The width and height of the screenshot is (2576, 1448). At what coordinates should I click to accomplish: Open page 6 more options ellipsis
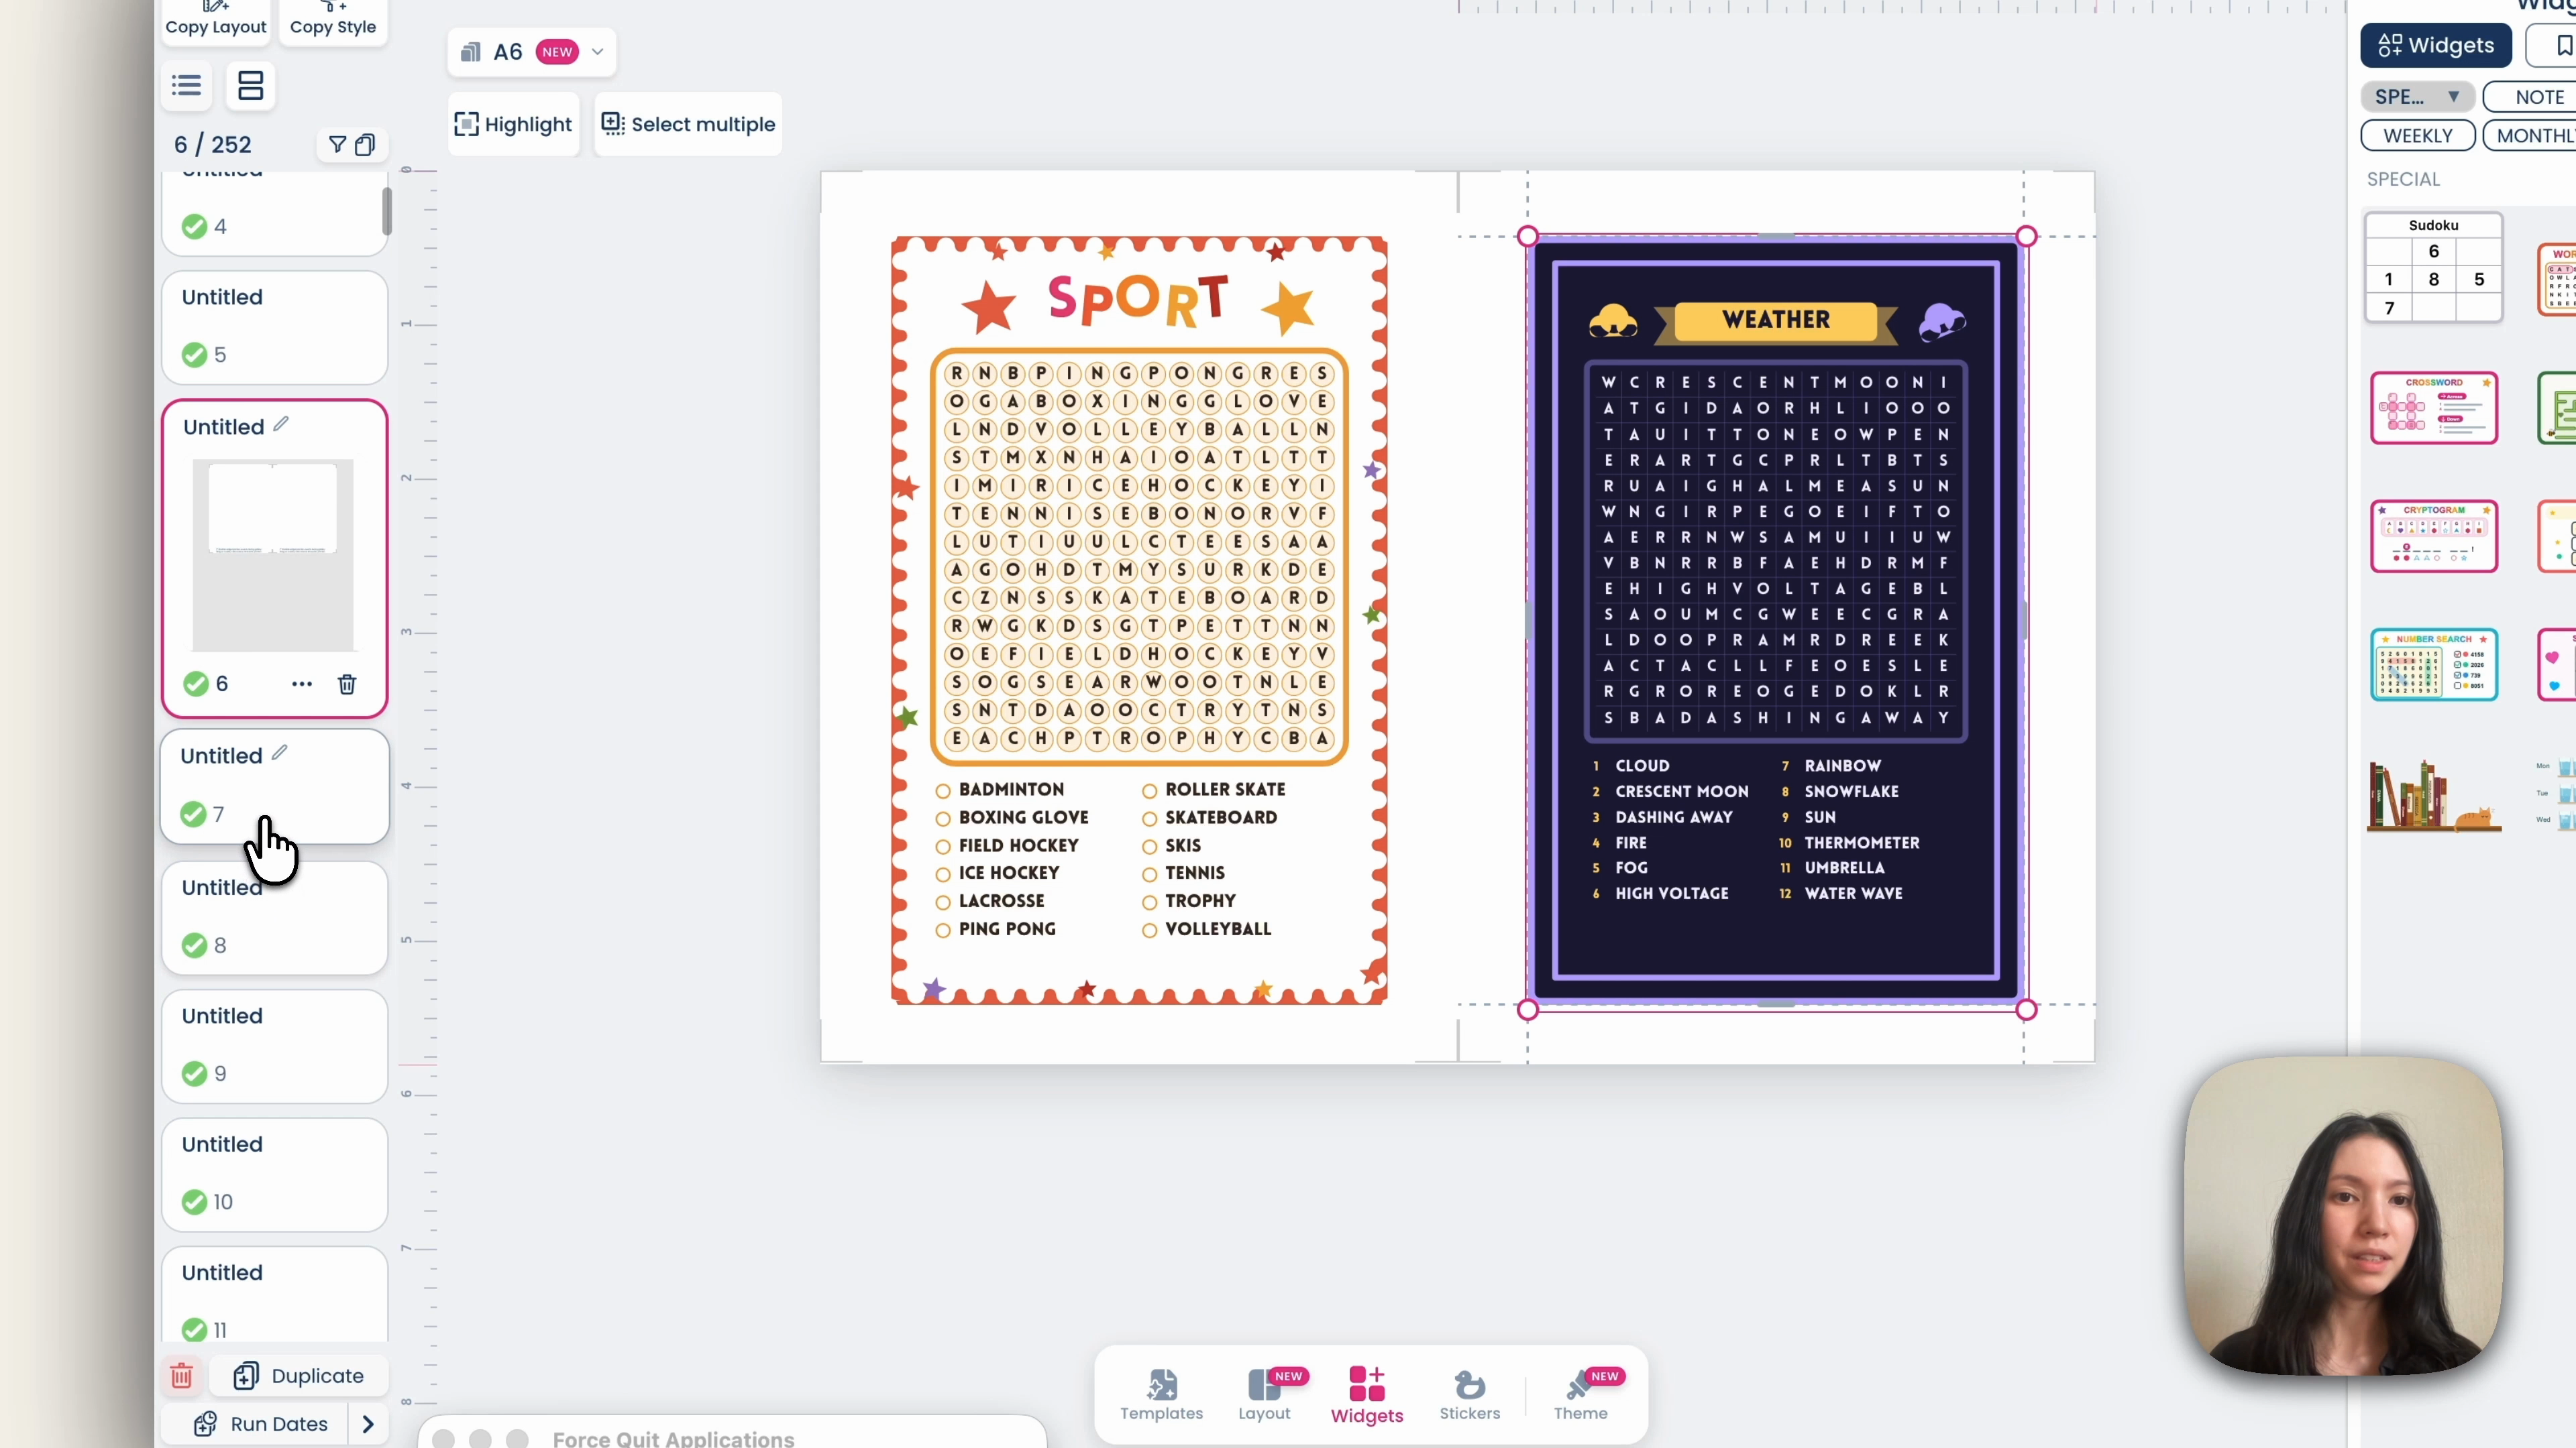[302, 684]
